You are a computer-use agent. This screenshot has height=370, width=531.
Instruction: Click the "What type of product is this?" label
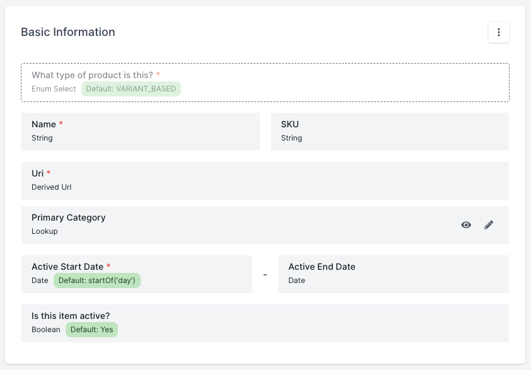(92, 75)
